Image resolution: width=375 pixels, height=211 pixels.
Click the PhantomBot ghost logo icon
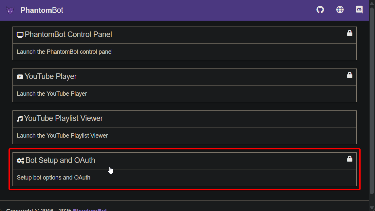click(x=10, y=10)
